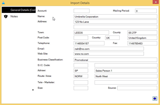The width and height of the screenshot is (160, 105).
Task: Click the Source input field
Action: 137,88
